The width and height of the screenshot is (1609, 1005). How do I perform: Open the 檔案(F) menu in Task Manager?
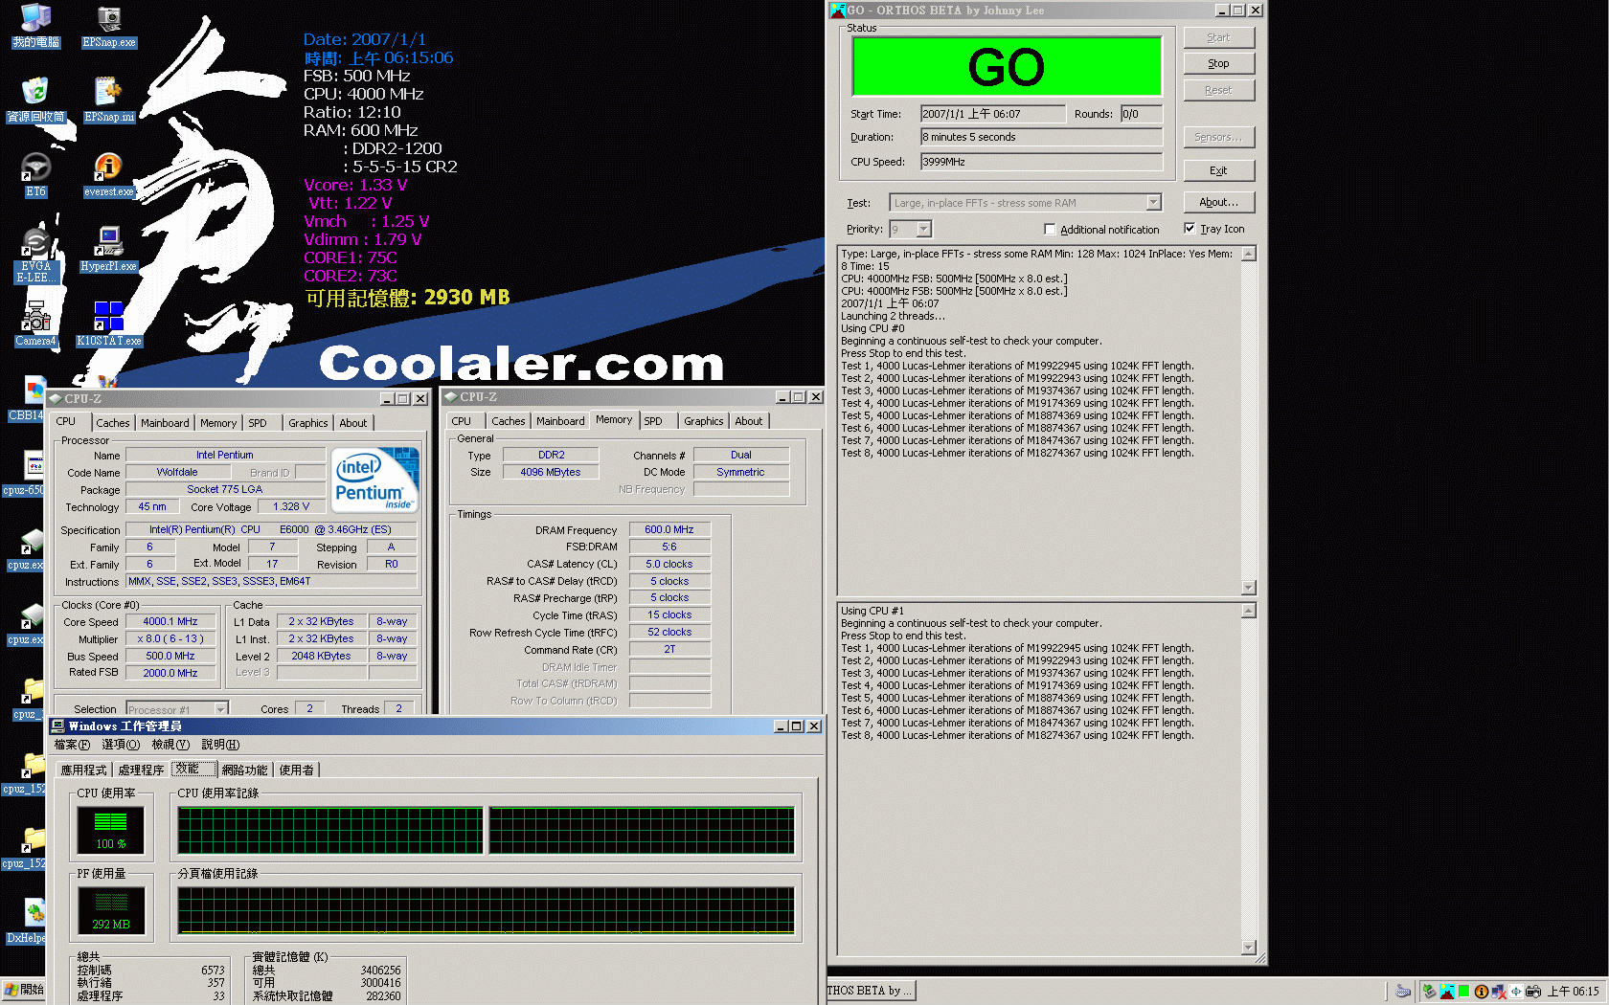click(72, 745)
